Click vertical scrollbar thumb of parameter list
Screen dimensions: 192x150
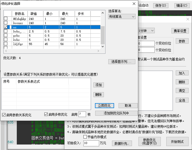point(103,35)
